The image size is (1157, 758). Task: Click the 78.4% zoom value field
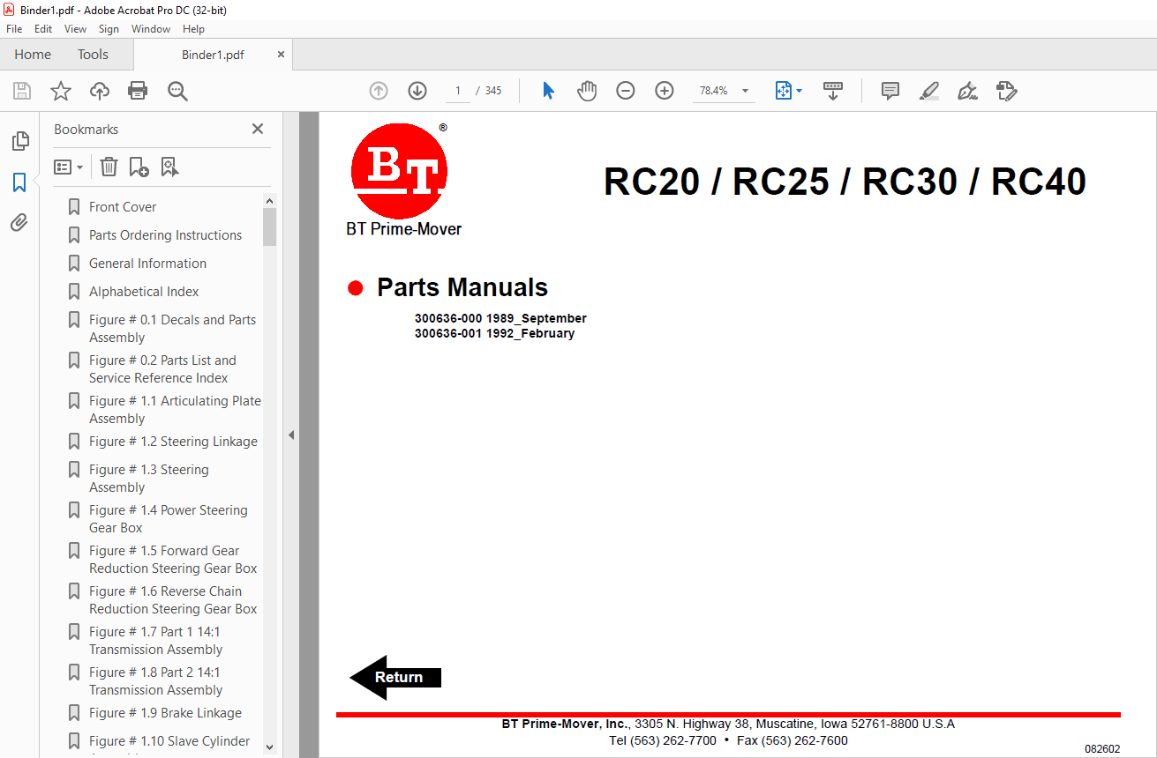click(x=713, y=91)
